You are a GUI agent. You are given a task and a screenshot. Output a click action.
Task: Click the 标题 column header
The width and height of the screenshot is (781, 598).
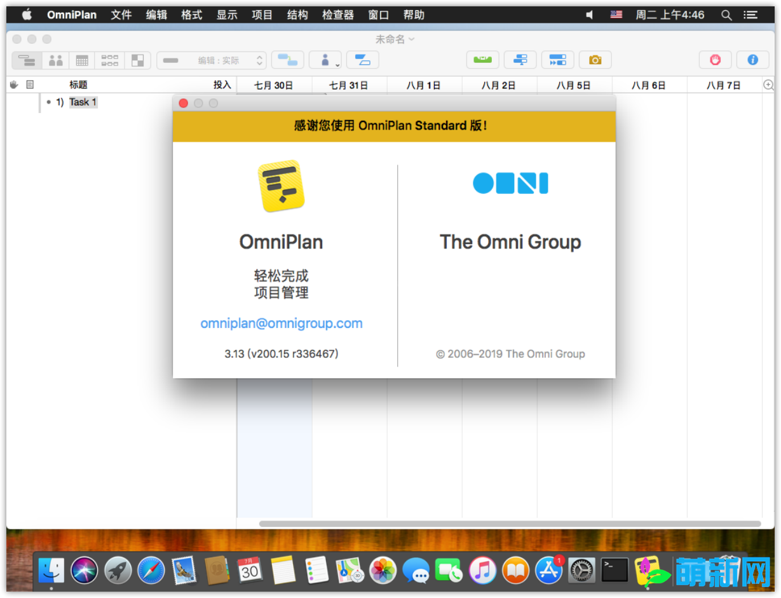pos(78,85)
